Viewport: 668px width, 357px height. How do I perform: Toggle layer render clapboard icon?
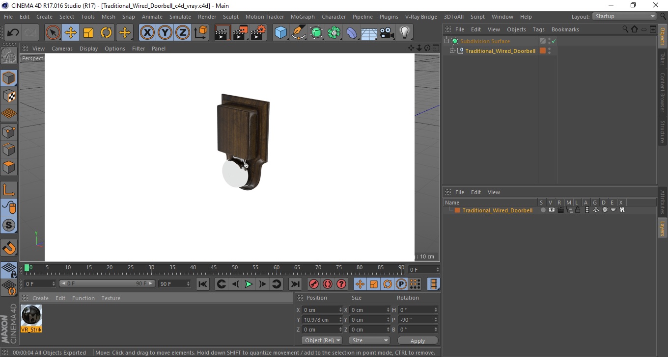pyautogui.click(x=560, y=210)
